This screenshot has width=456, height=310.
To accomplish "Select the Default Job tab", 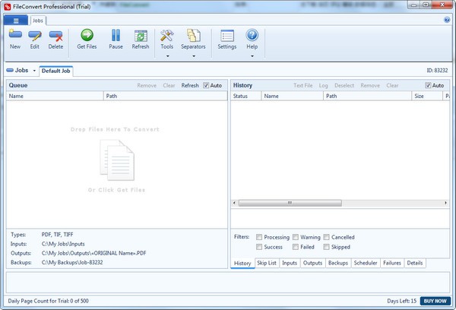I will tap(55, 71).
